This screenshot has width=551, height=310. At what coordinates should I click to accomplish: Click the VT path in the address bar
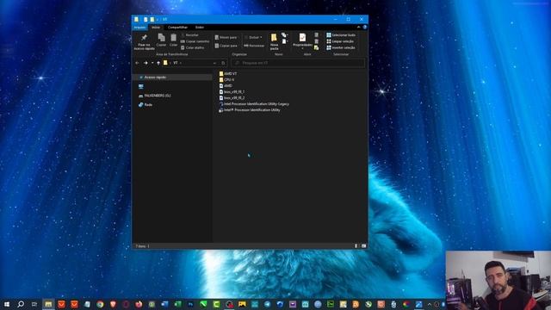(176, 63)
